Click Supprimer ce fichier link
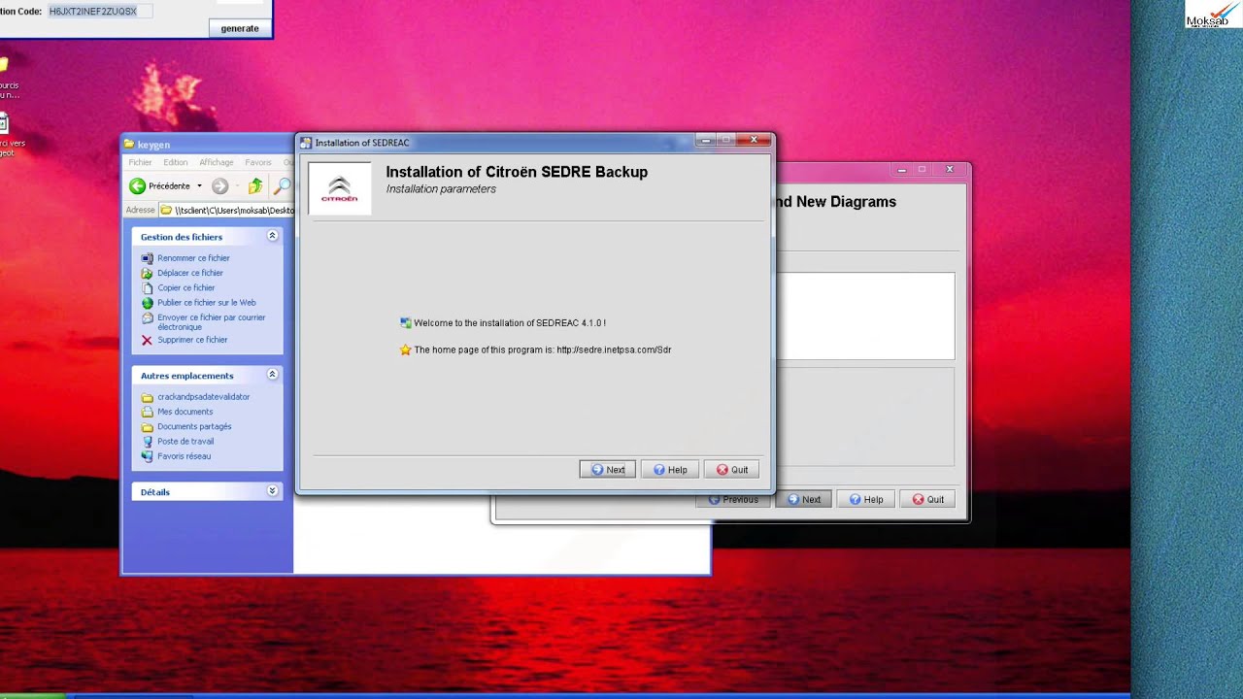This screenshot has height=699, width=1243. pos(192,340)
